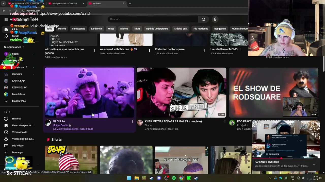Open 0Laco channel avatar
325x182 pixels.
point(140,123)
